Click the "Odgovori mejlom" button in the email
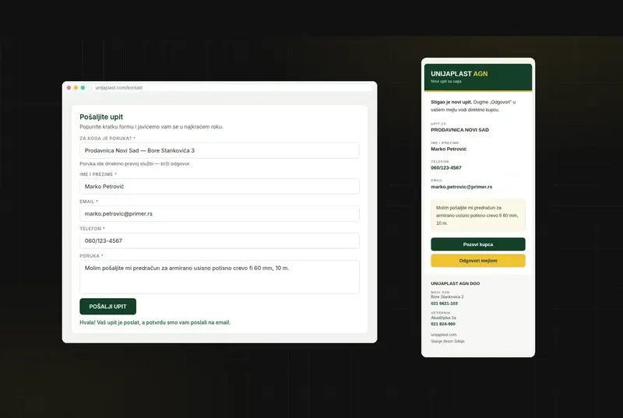The image size is (623, 418). pyautogui.click(x=478, y=261)
